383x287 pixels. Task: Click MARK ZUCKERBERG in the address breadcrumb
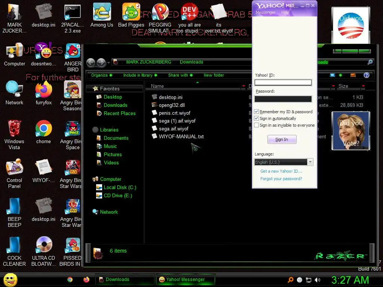(x=148, y=62)
